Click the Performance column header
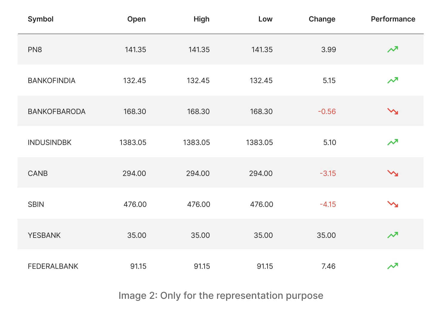Image resolution: width=442 pixels, height=309 pixels. [393, 19]
